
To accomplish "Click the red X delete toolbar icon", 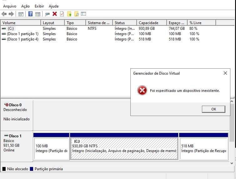I will click(x=55, y=14).
